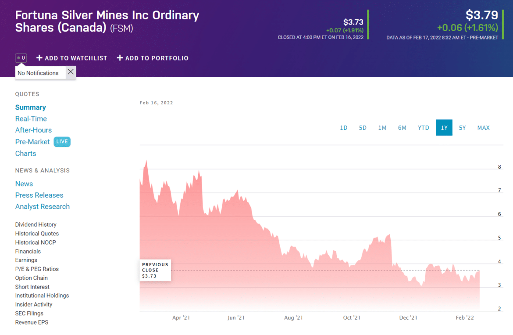Open the Summary page
Viewport: 513px width, 335px height.
(x=30, y=107)
